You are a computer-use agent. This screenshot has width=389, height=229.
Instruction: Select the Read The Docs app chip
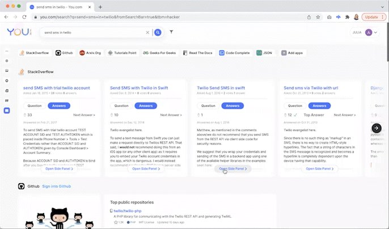[x=198, y=53]
